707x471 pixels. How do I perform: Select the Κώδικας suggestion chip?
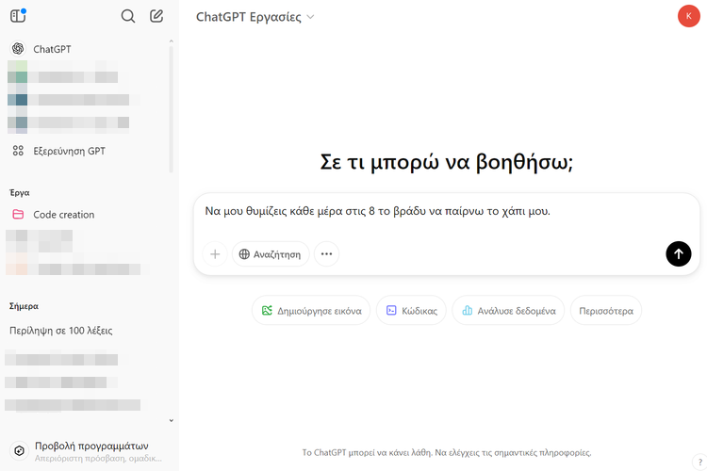411,311
